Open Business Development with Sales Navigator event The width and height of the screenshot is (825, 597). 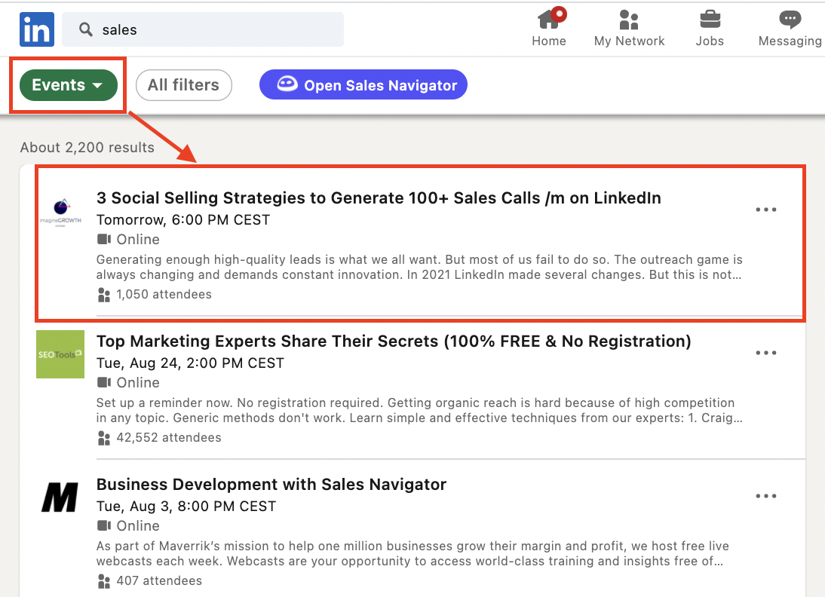271,484
